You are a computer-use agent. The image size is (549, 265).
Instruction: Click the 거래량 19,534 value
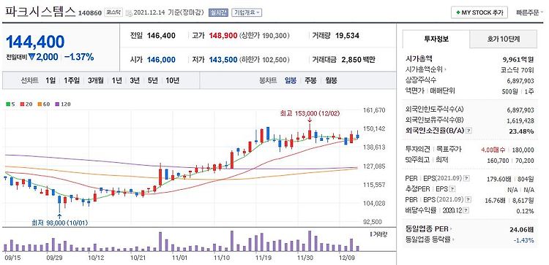347,36
